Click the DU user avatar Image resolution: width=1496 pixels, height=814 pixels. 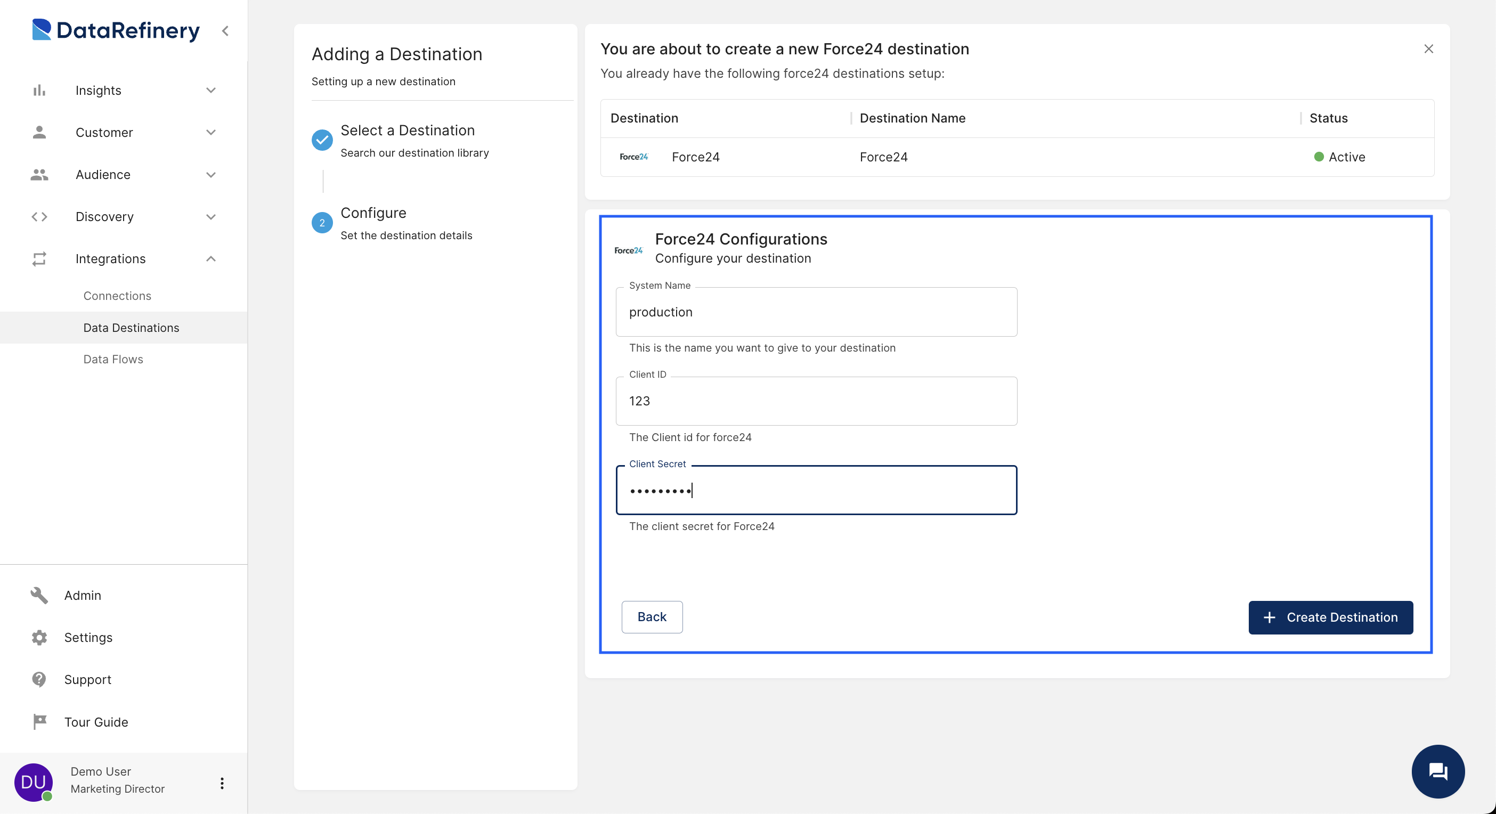point(34,782)
